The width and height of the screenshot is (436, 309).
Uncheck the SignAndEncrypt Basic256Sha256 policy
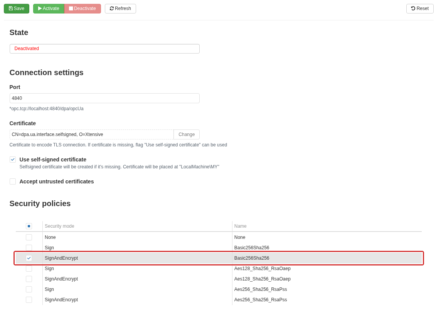point(29,258)
